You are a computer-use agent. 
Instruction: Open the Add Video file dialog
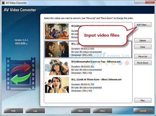[x=143, y=25]
